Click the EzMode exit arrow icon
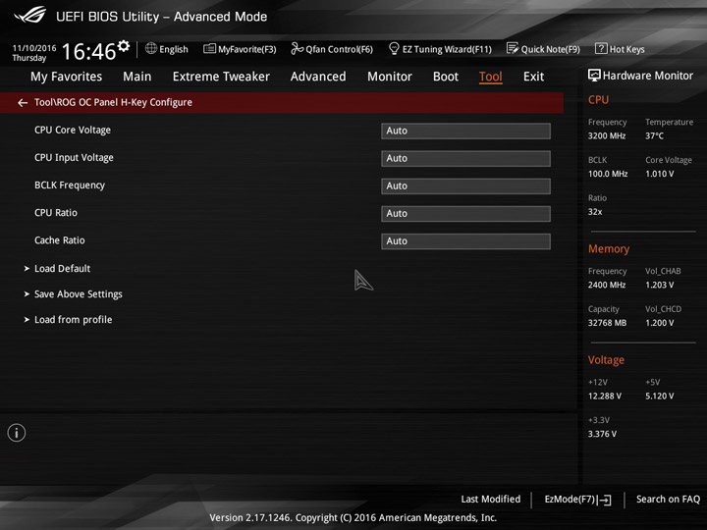 click(x=605, y=500)
